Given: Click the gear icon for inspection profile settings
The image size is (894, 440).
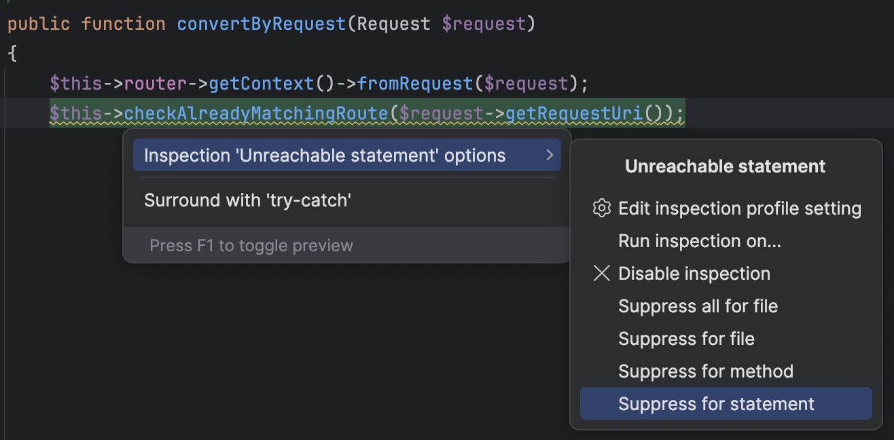Looking at the screenshot, I should coord(601,208).
